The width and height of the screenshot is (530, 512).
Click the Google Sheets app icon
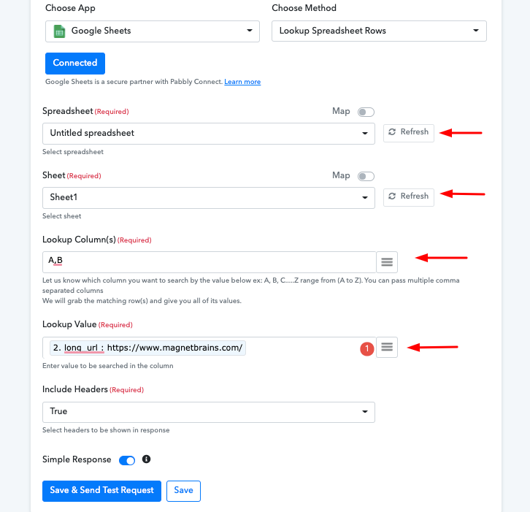coord(58,31)
